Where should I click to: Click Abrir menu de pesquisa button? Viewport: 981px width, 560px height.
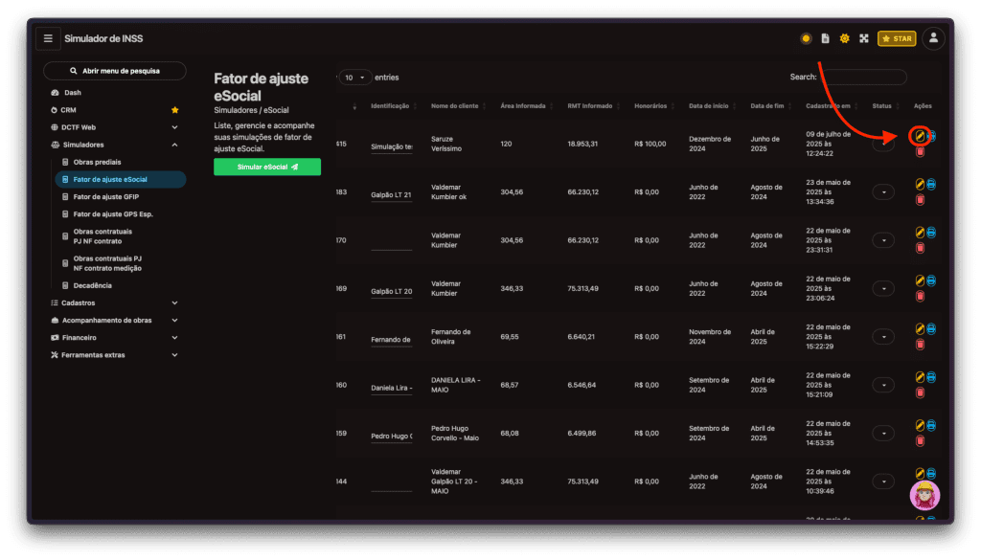115,71
